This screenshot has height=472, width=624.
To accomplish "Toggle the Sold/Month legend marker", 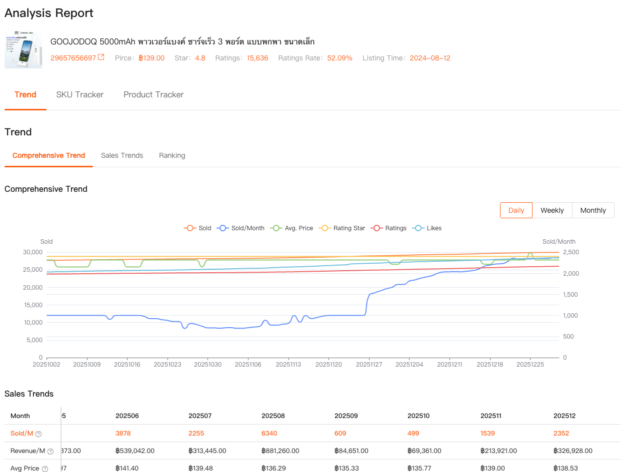I will (x=223, y=228).
